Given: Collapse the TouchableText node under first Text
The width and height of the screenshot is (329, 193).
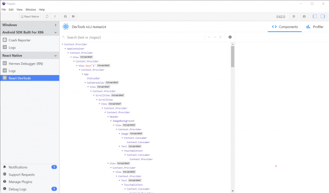Looking at the screenshot, I should 123,151.
